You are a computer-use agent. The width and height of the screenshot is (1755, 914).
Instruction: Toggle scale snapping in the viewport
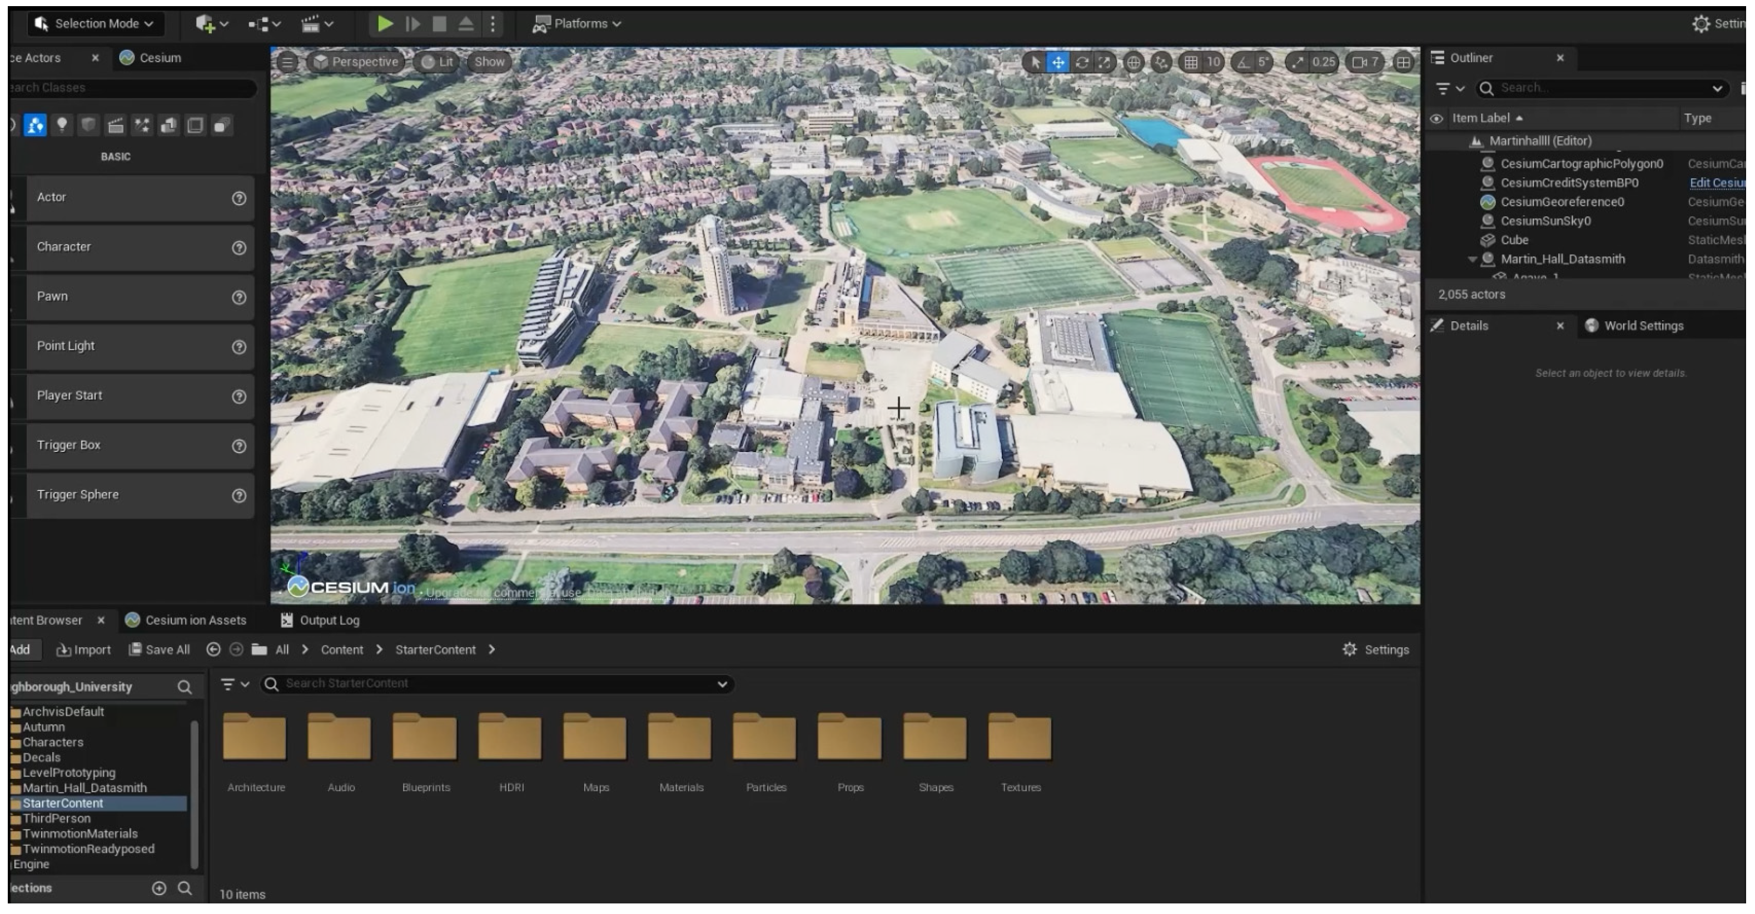click(x=1298, y=63)
